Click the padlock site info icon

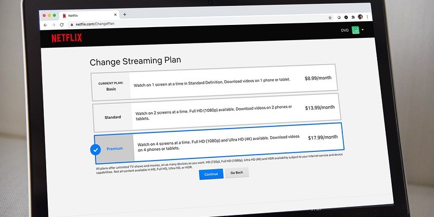pos(69,25)
